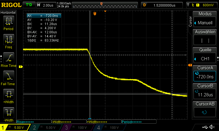
Task: Enable channel 2 in bottom bar
Action: click(45, 127)
